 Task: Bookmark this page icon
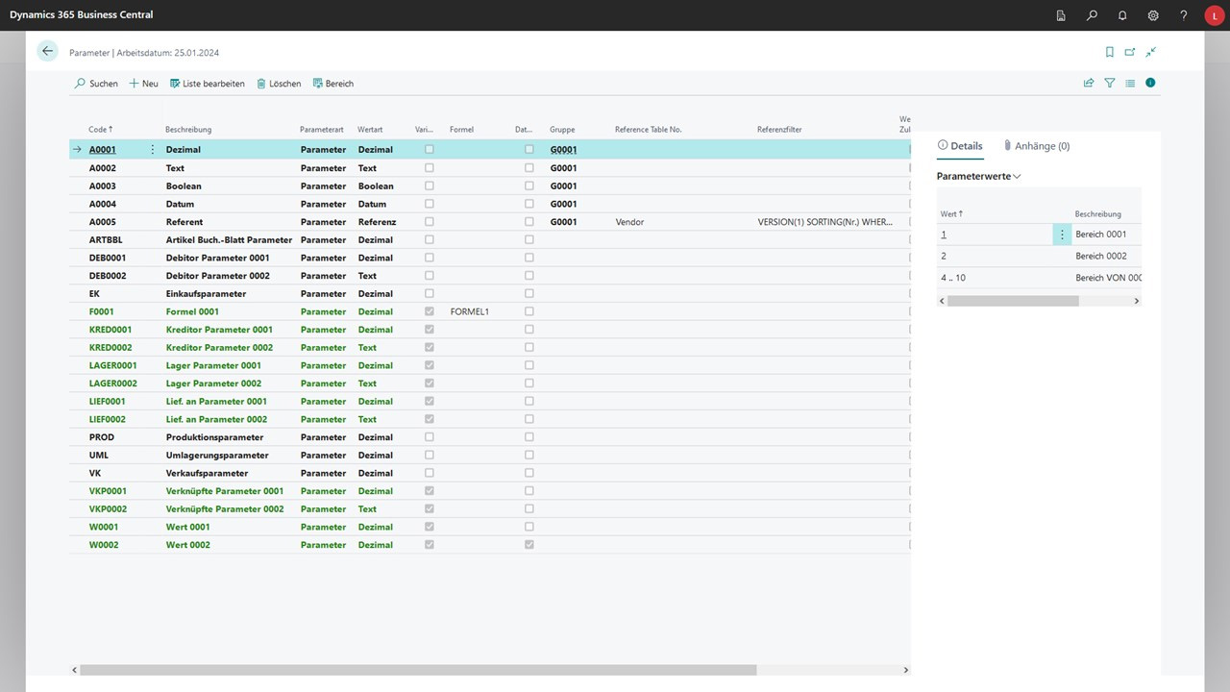point(1110,52)
